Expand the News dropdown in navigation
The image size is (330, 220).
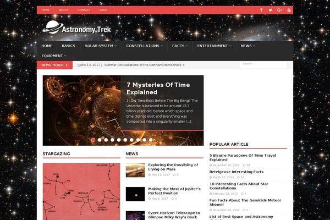(x=248, y=46)
